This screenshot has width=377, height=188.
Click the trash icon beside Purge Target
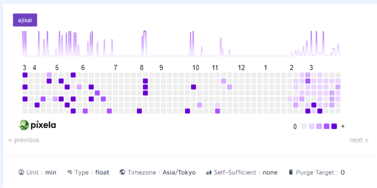point(291,172)
